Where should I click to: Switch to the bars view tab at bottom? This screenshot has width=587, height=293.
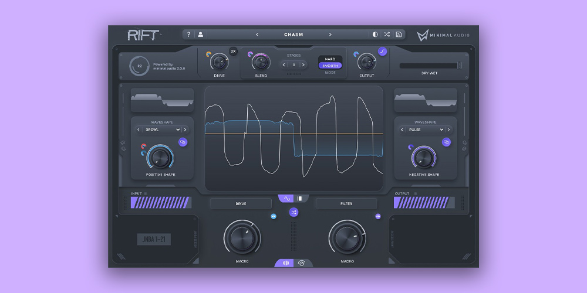pyautogui.click(x=285, y=263)
